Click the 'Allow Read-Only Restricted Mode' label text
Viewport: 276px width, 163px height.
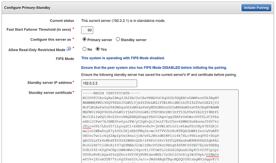[37, 49]
